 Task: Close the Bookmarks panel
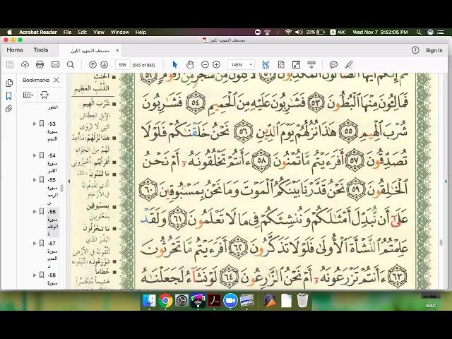pos(56,80)
